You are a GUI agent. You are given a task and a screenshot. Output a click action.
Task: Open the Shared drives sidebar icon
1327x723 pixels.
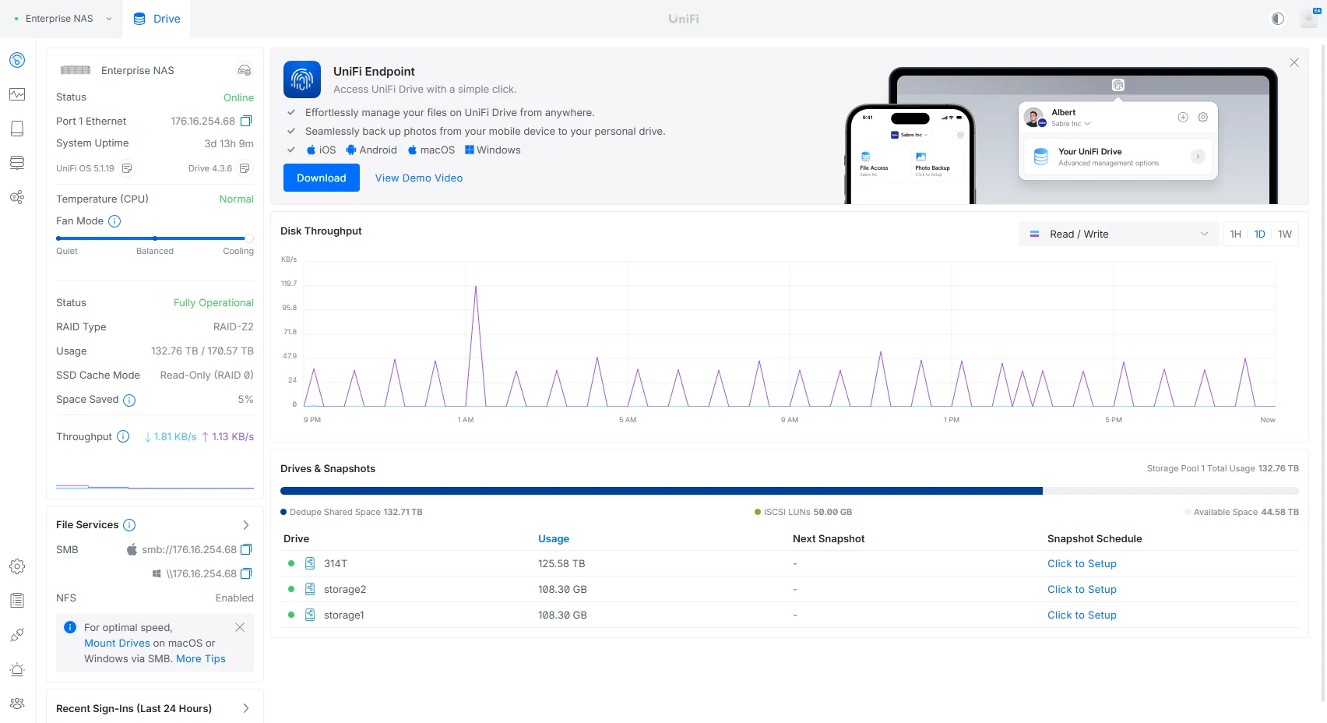tap(17, 197)
